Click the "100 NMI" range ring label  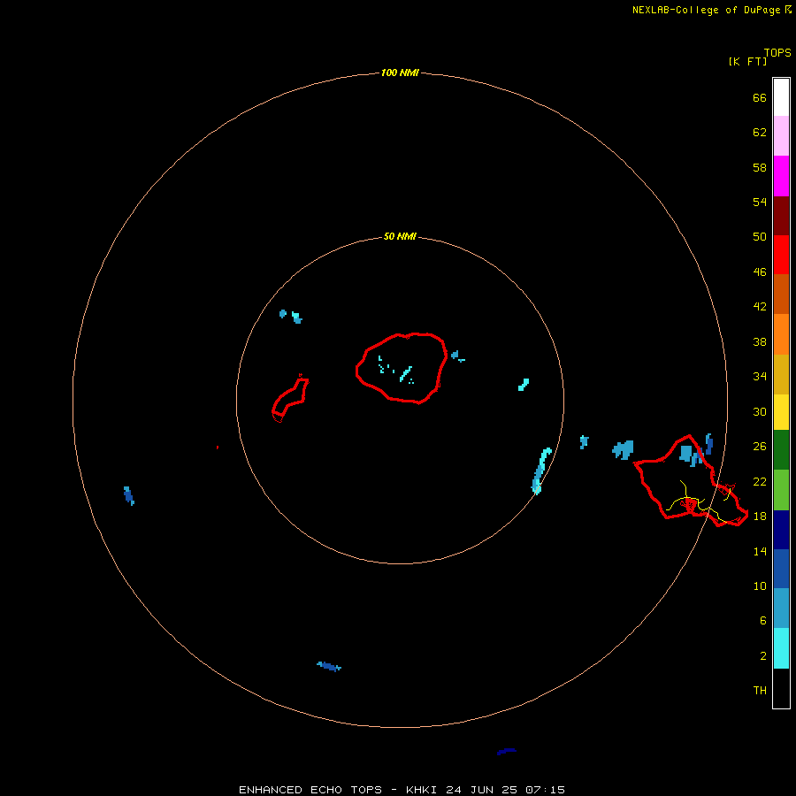400,73
